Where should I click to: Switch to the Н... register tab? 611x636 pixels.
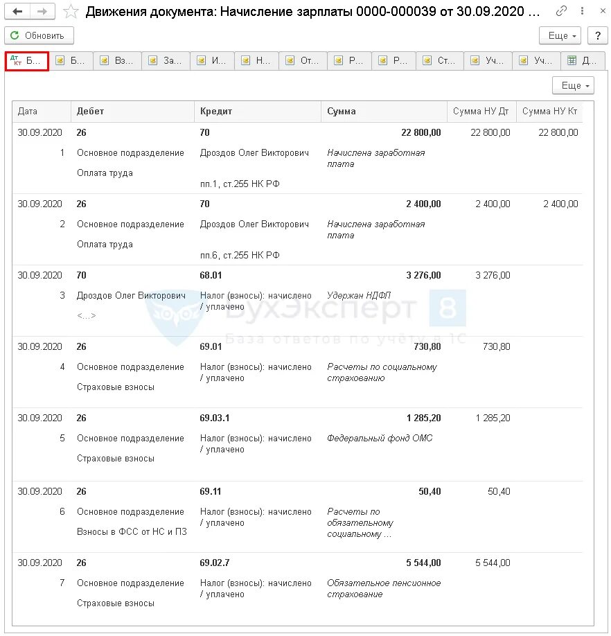(x=256, y=61)
